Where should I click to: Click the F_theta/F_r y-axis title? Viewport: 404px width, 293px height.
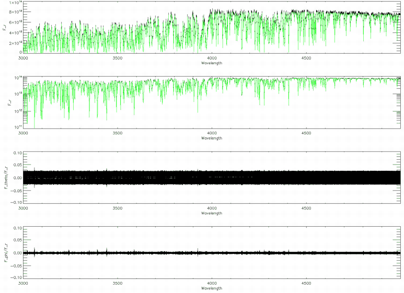click(5, 177)
